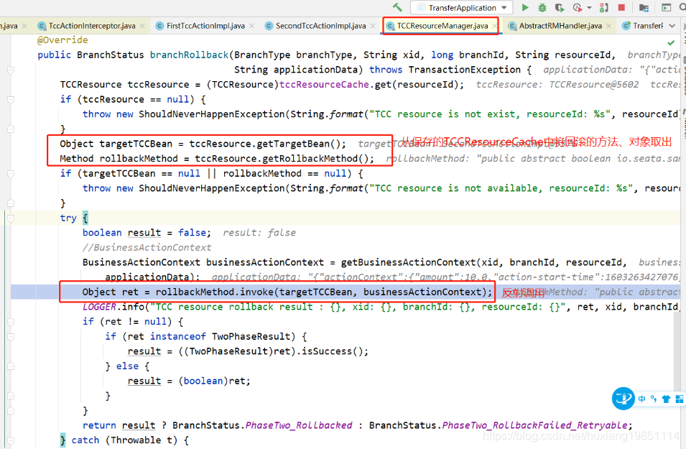The width and height of the screenshot is (686, 449).
Task: Click 'tccResourceCache' in the get call
Action: click(x=324, y=85)
